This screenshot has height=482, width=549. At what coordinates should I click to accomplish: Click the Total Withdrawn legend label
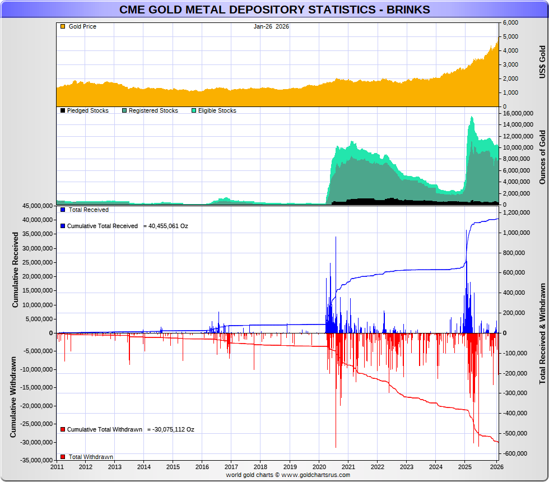click(x=91, y=457)
